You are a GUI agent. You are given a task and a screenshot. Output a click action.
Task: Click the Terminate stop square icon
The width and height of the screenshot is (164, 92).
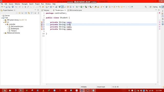pos(25,7)
